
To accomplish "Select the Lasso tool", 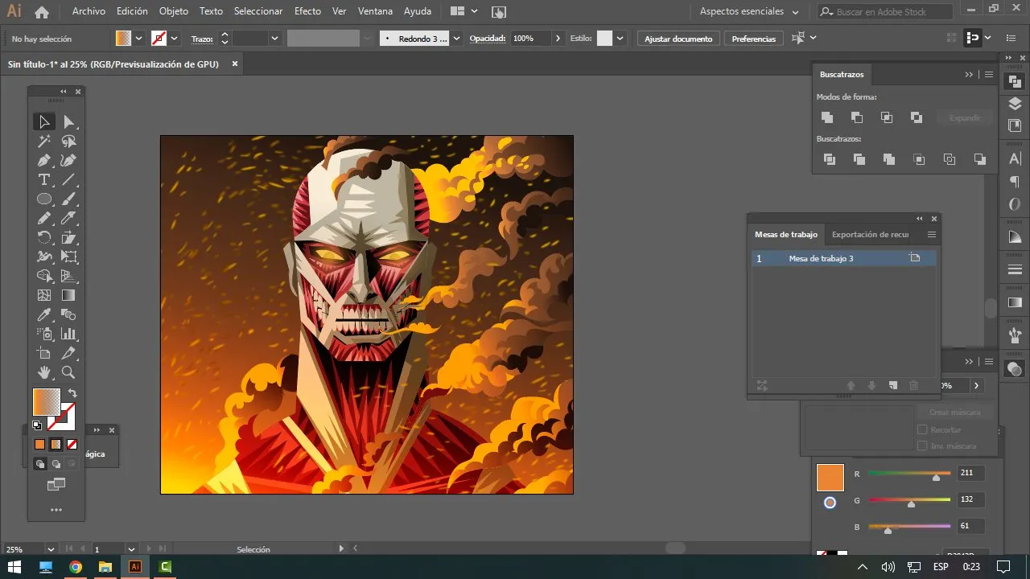I will [x=69, y=142].
